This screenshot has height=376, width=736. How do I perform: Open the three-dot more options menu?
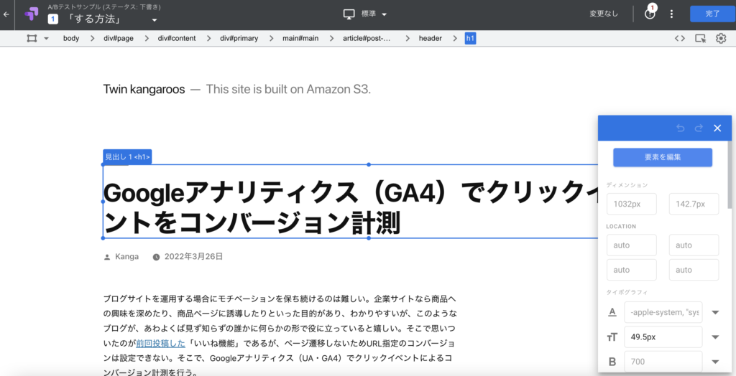point(671,14)
